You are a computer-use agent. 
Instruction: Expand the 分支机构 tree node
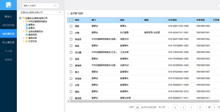(24, 41)
